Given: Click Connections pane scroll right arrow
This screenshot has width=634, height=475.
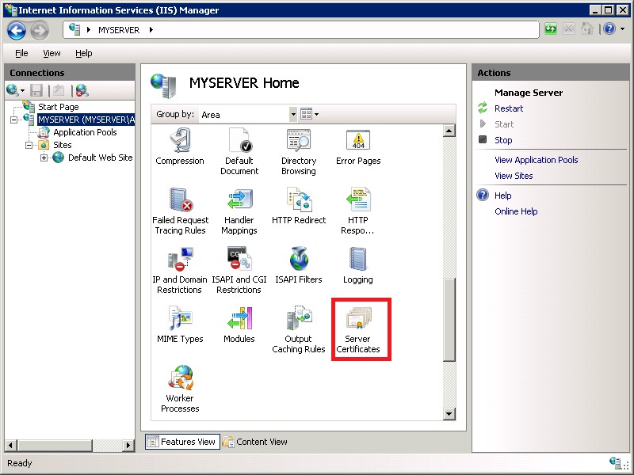Looking at the screenshot, I should pos(128,445).
